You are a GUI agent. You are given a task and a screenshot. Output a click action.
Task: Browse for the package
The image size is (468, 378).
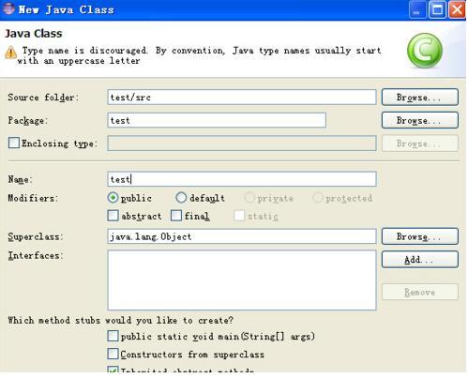[420, 120]
